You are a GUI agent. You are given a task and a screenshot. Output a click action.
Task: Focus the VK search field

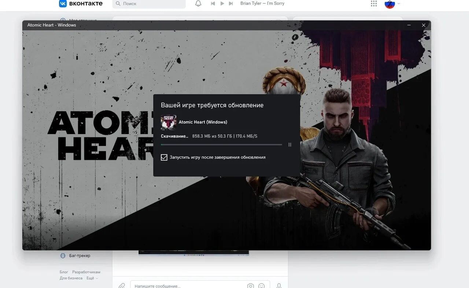[x=149, y=4]
